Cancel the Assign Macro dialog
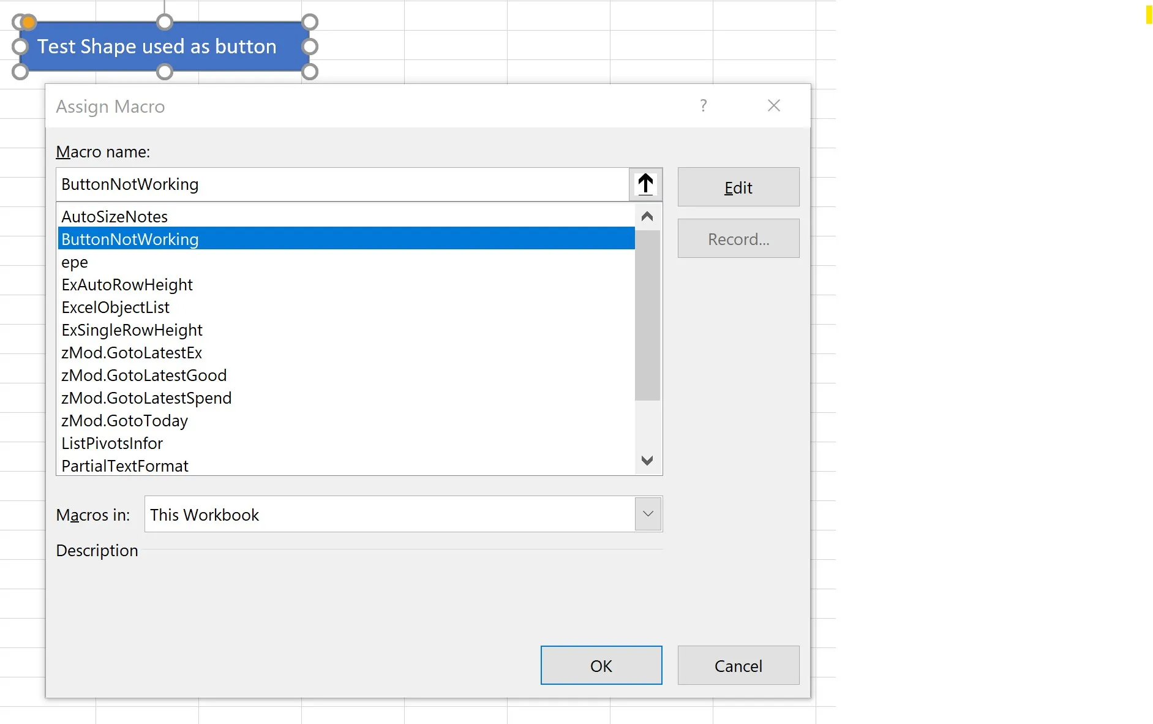 point(738,666)
